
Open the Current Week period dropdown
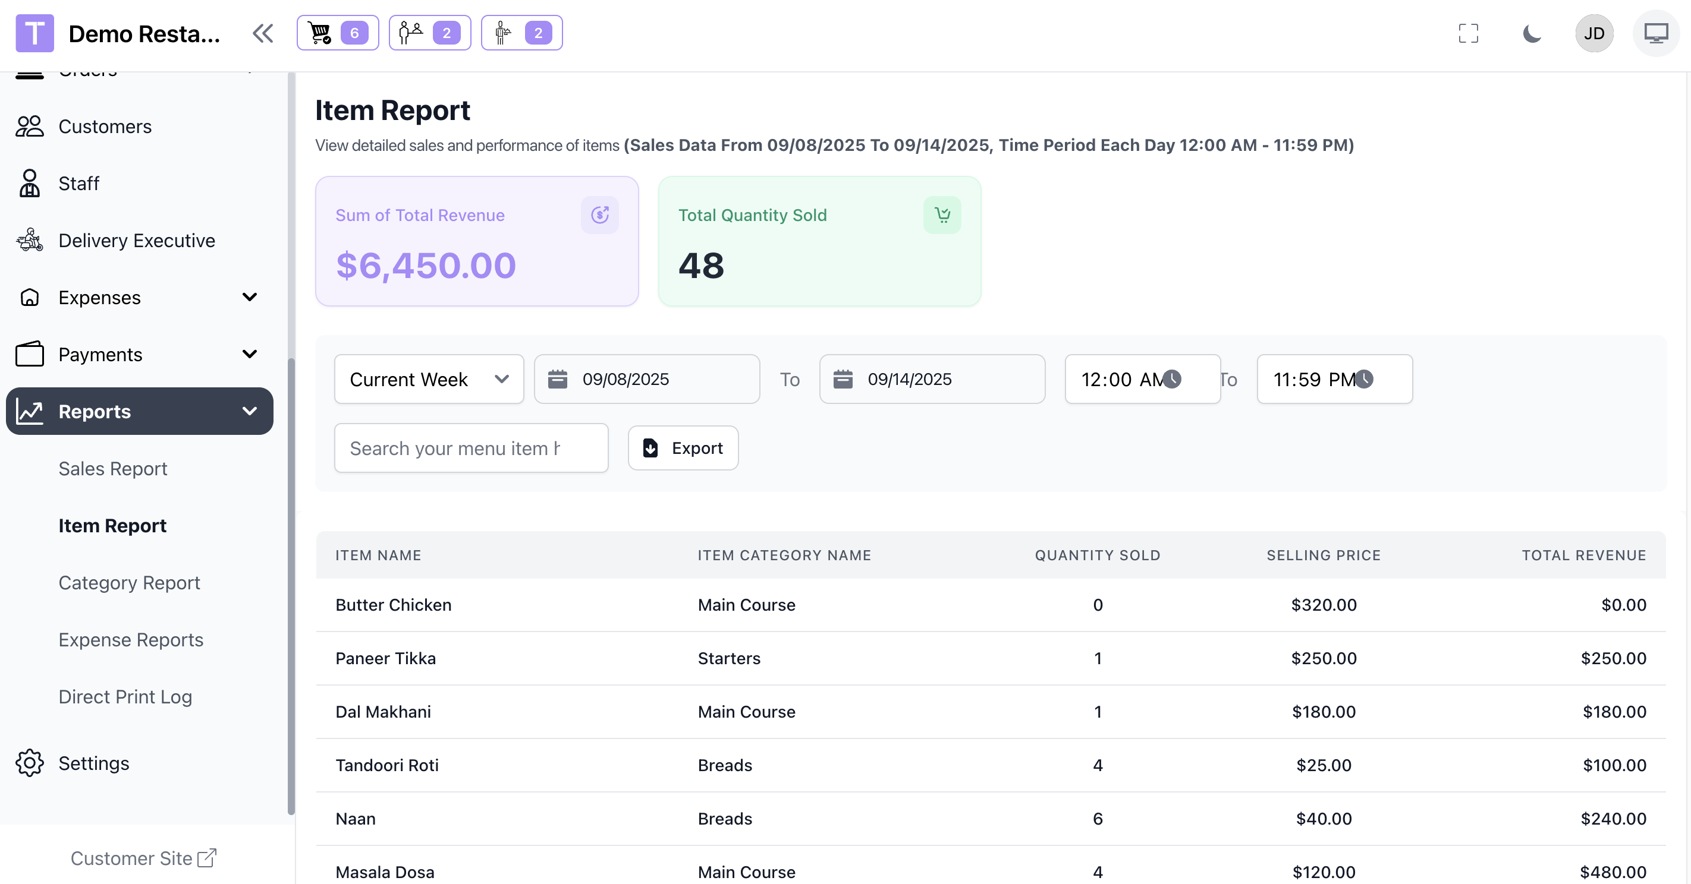[429, 379]
